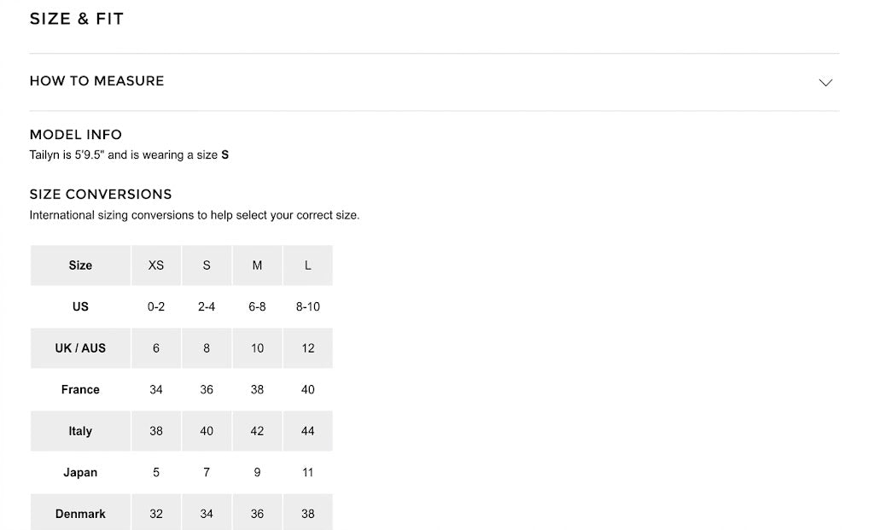Click the Denmark row label
The image size is (874, 530).
[80, 513]
